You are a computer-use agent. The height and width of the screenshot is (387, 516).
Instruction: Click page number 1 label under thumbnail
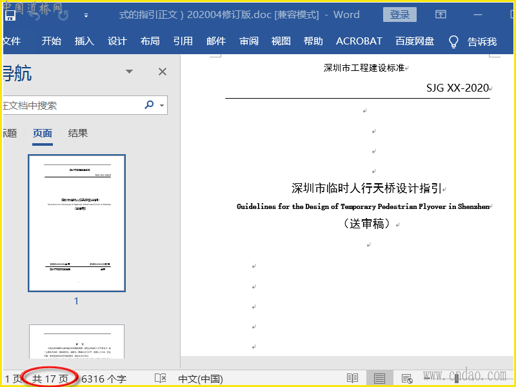pos(76,301)
